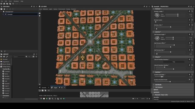The height and width of the screenshot is (109, 195).
Task: Collapse the 2nd Av parameter group
Action: (x=154, y=32)
